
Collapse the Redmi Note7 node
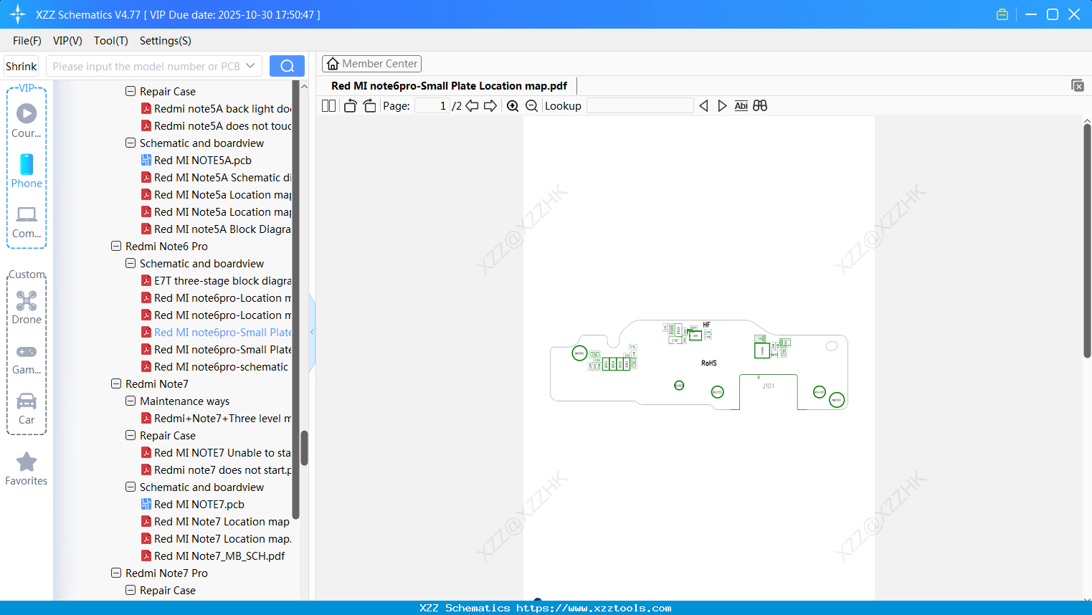(x=116, y=384)
